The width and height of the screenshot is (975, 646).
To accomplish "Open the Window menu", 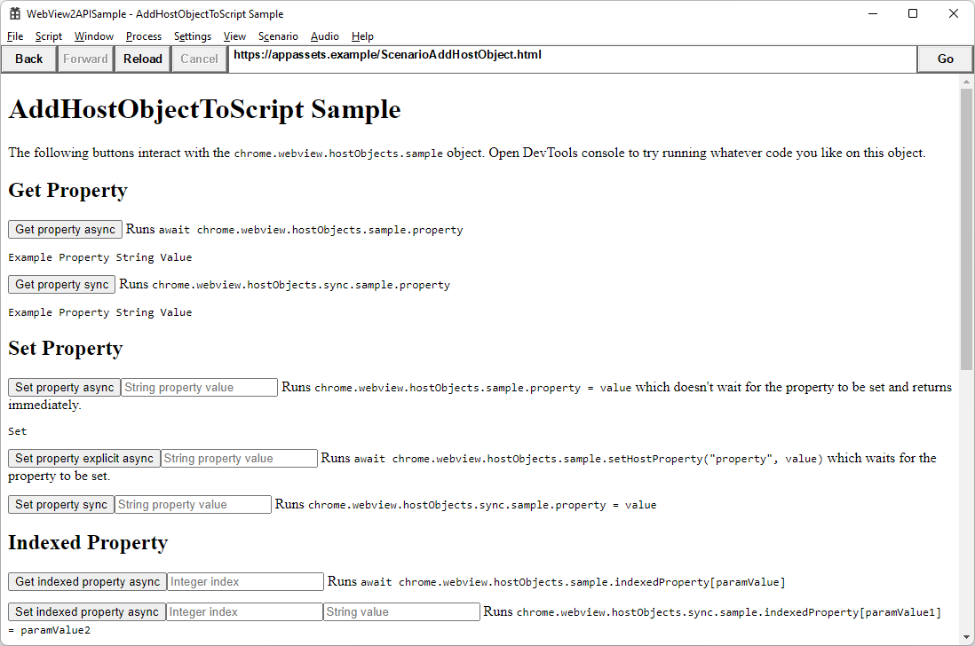I will point(93,36).
